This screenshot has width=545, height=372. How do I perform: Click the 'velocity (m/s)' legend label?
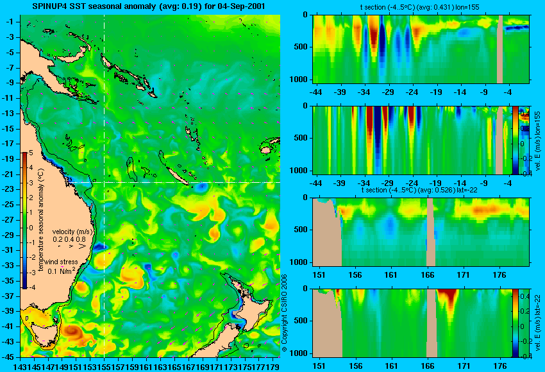(73, 232)
